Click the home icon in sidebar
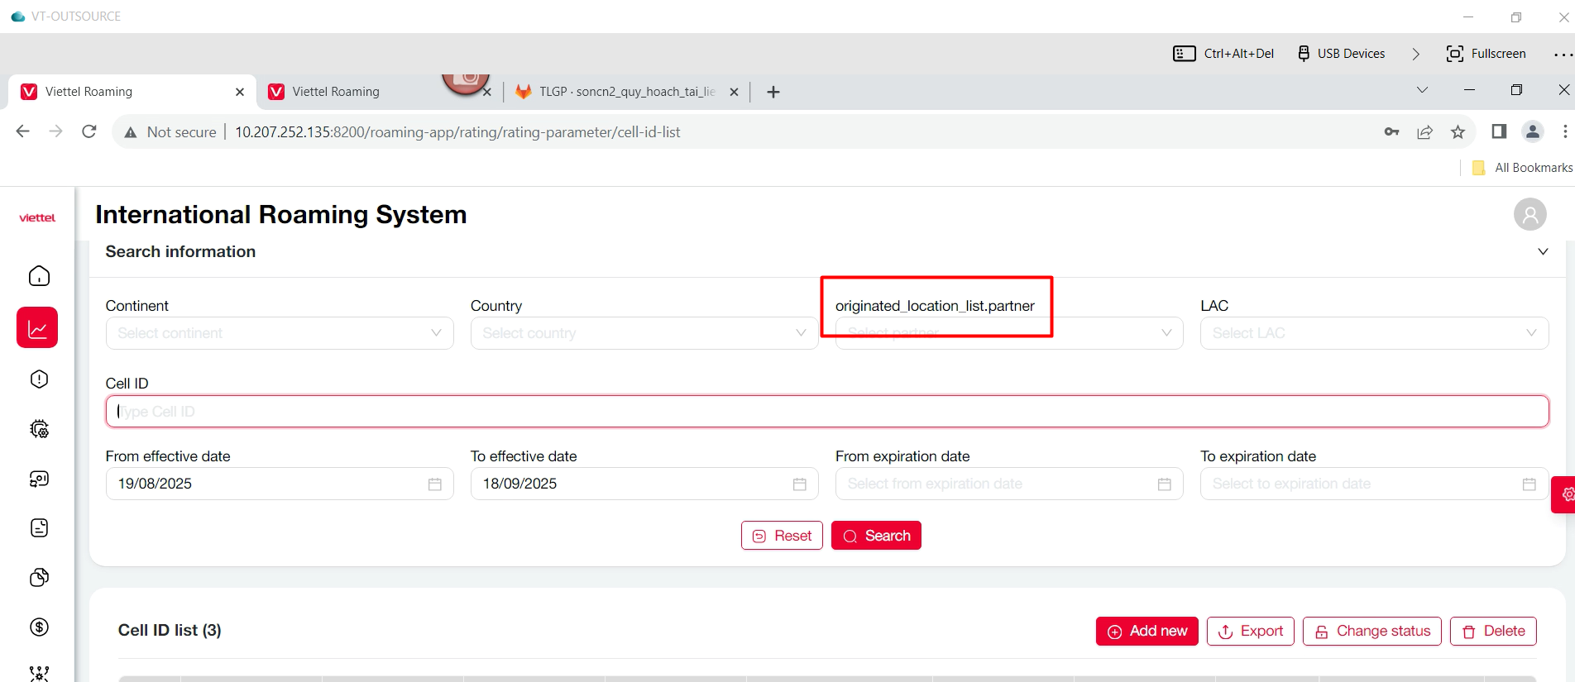 point(39,276)
